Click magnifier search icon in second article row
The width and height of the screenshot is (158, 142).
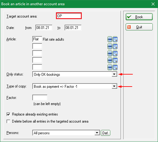115,47
